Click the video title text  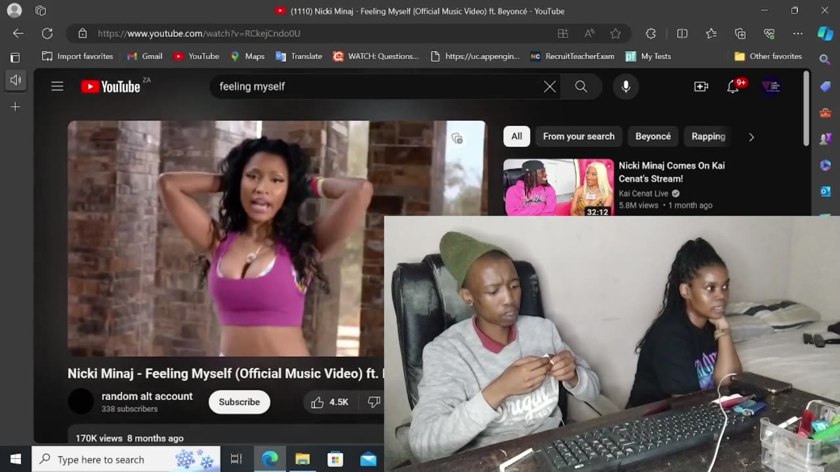226,374
